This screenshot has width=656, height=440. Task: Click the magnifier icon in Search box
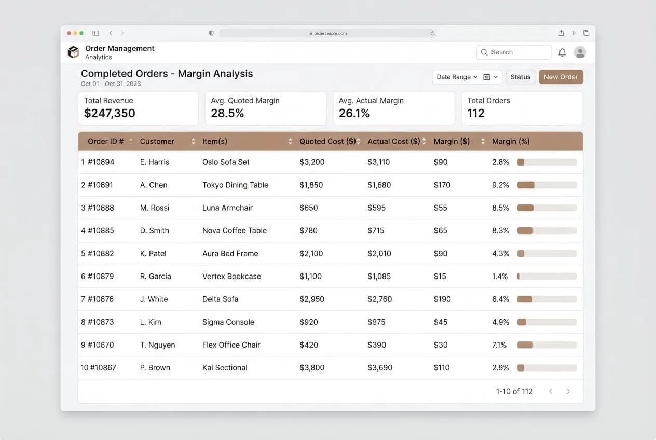(x=484, y=52)
